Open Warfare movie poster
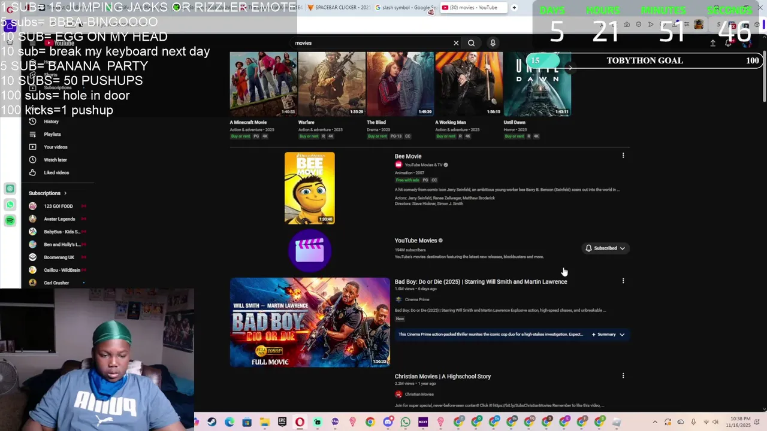 [332, 84]
